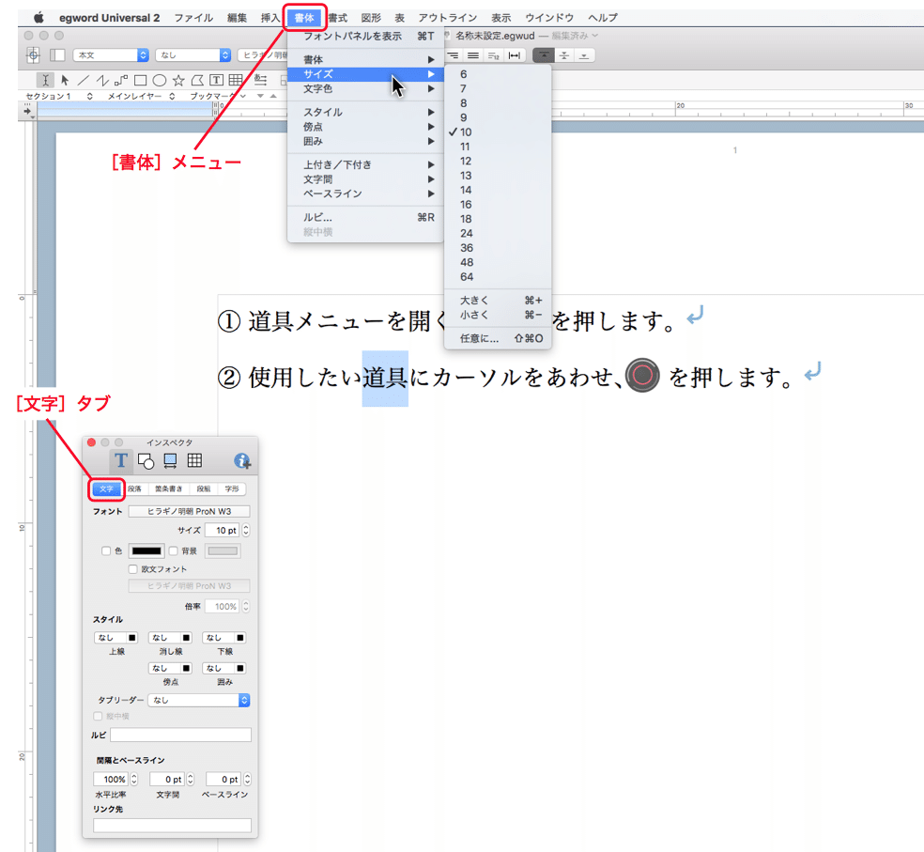Pick the ellipse shape tool
The height and width of the screenshot is (852, 924).
tap(159, 80)
